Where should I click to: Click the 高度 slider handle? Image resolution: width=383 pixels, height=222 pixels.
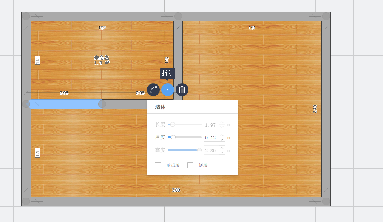199,150
